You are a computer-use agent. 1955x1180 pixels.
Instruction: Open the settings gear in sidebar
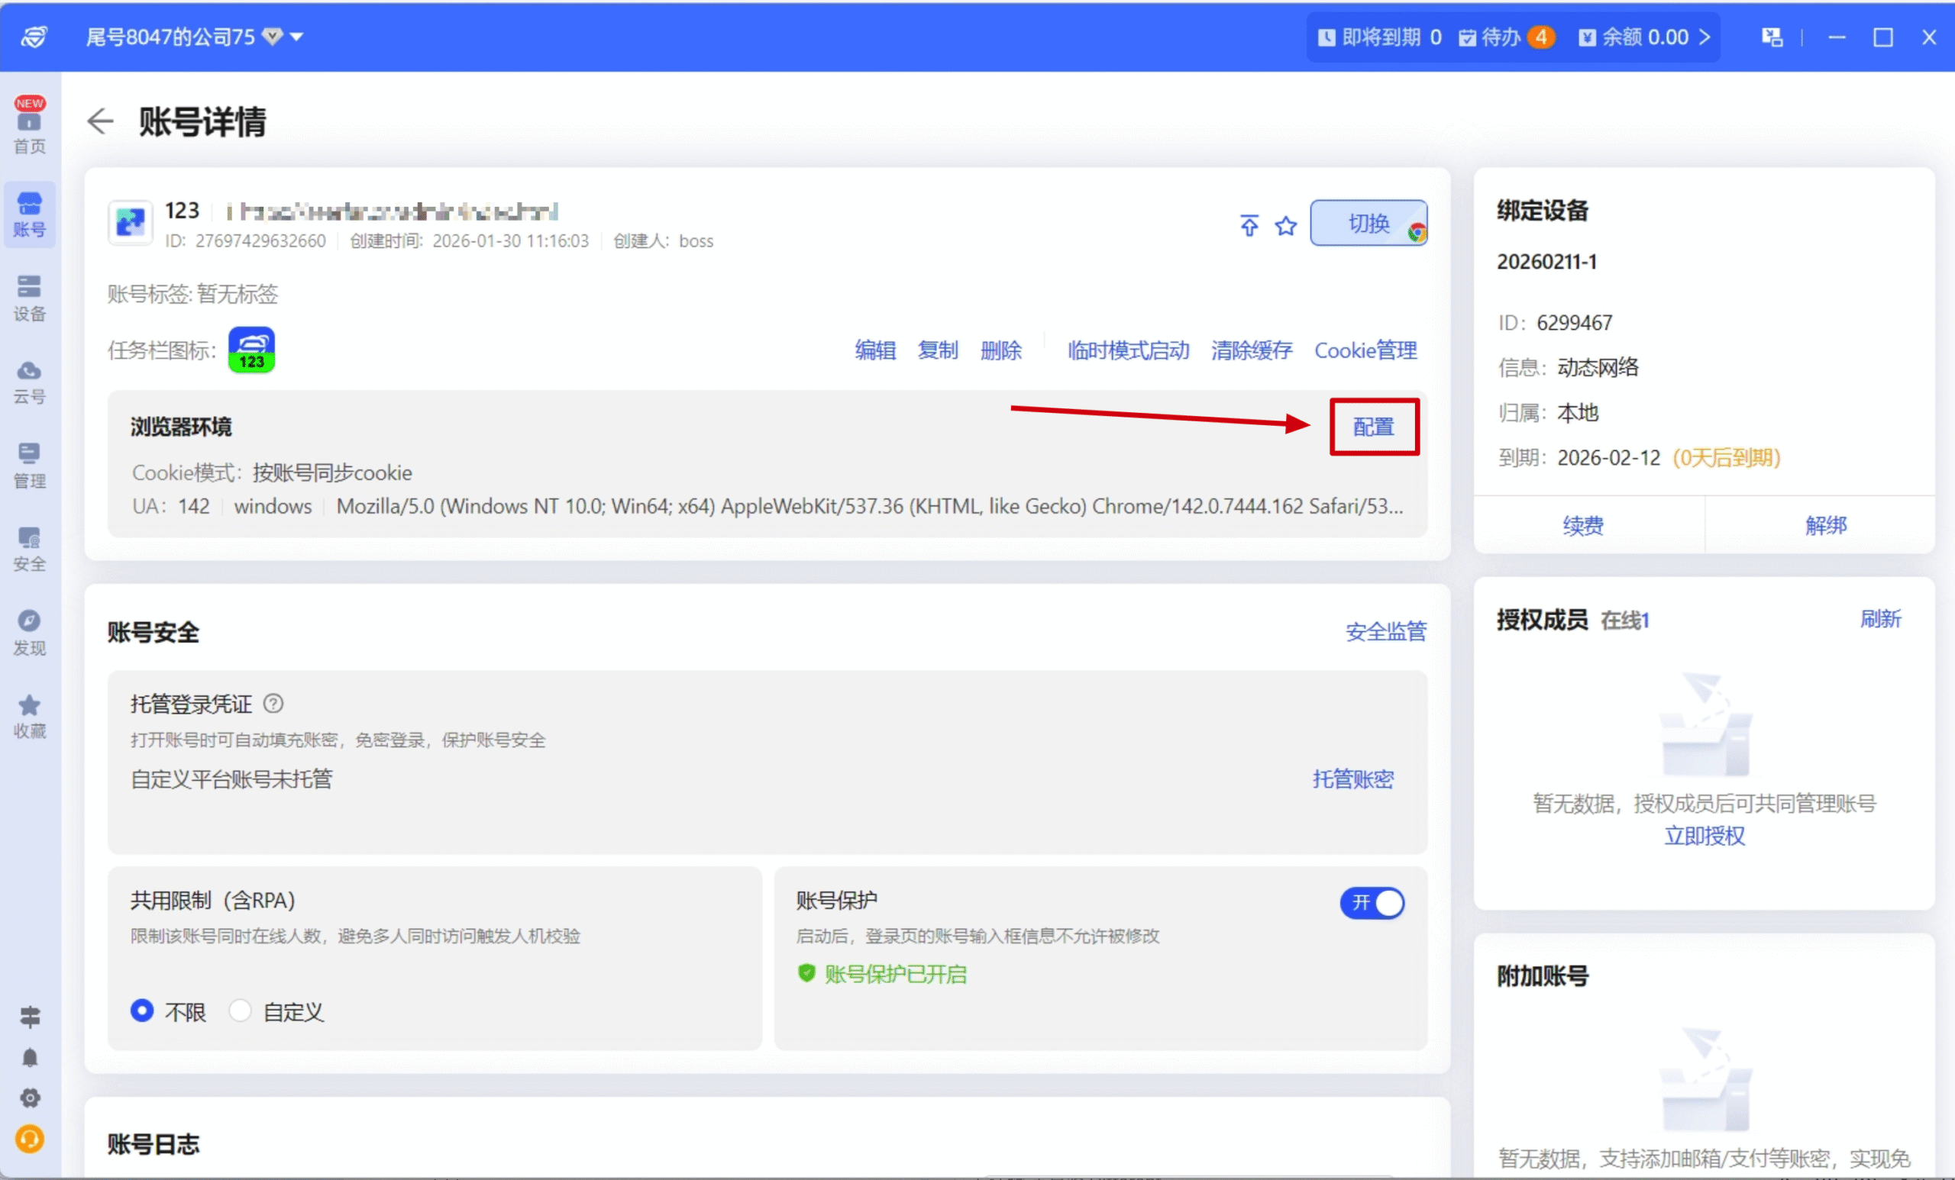29,1098
